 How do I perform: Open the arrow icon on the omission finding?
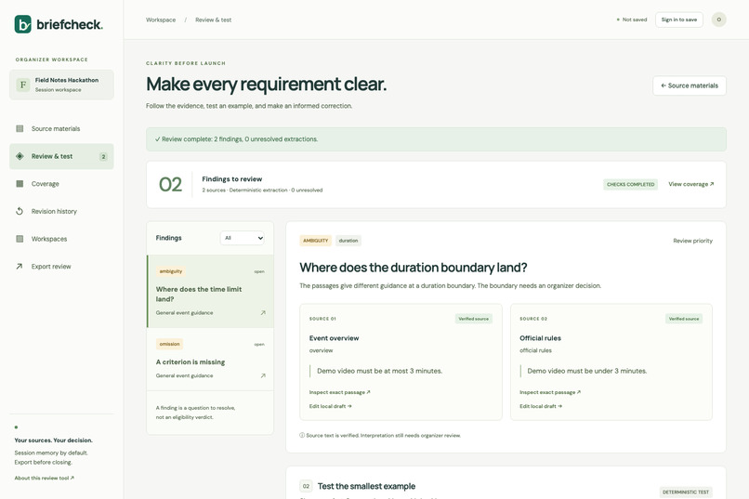(263, 375)
